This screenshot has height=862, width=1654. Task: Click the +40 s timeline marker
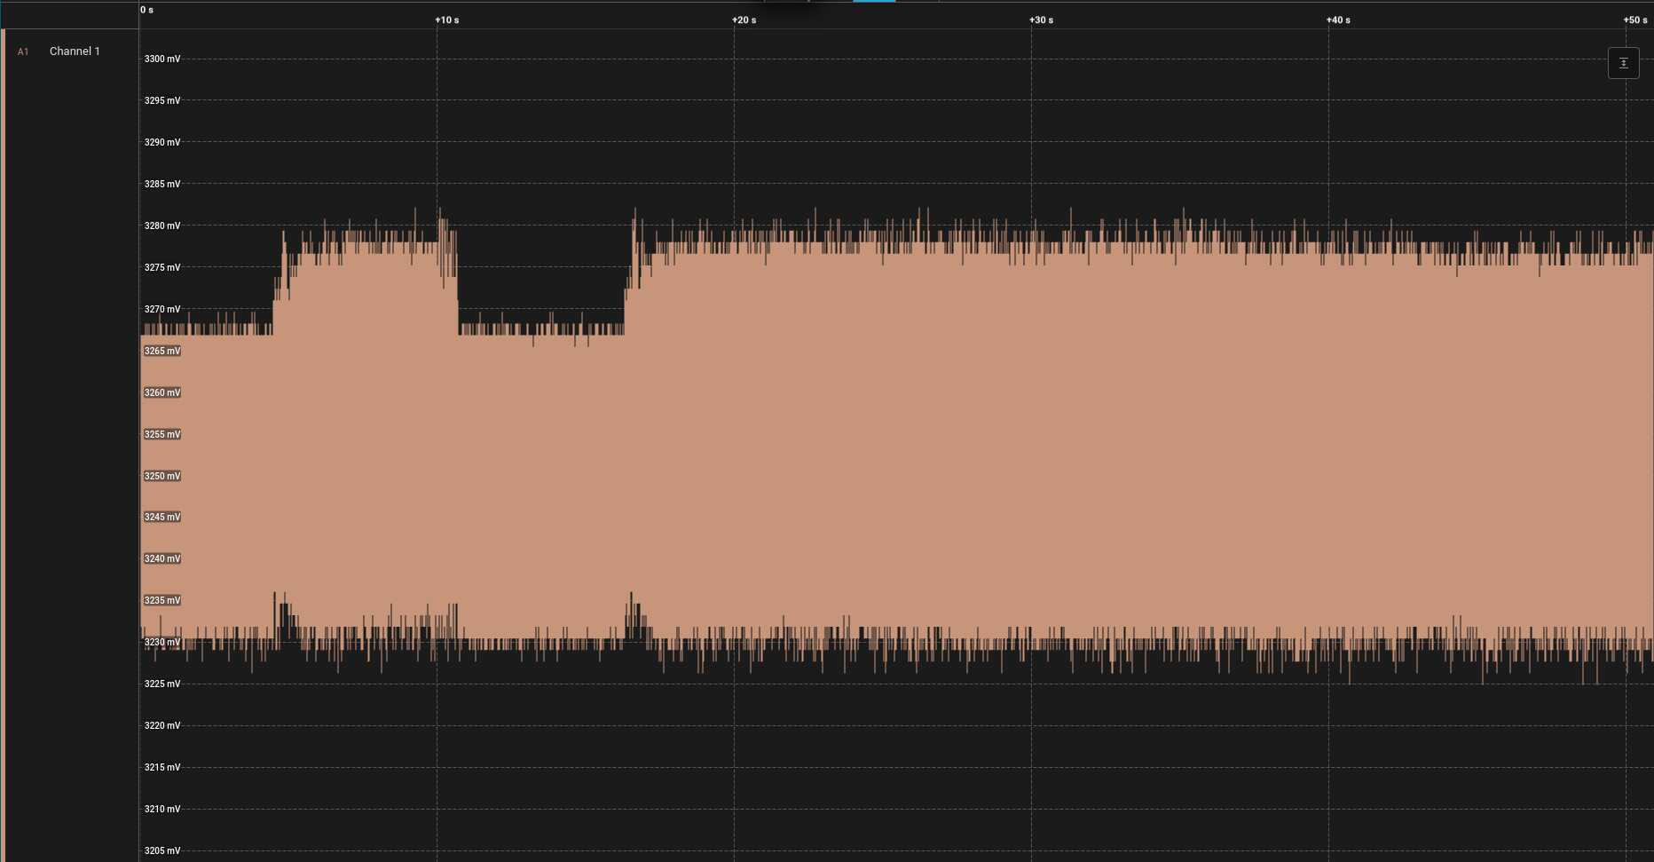click(1339, 20)
